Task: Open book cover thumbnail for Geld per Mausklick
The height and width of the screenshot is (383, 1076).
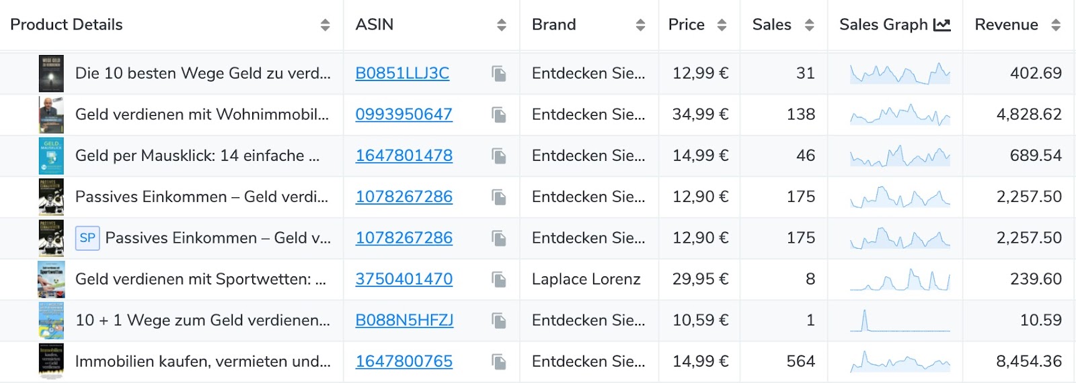Action: (x=52, y=156)
